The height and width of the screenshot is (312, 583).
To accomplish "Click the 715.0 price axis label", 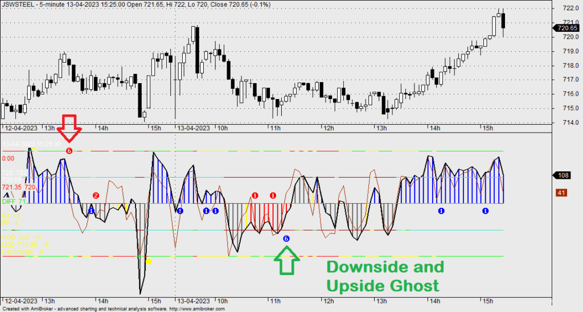I will (x=570, y=108).
